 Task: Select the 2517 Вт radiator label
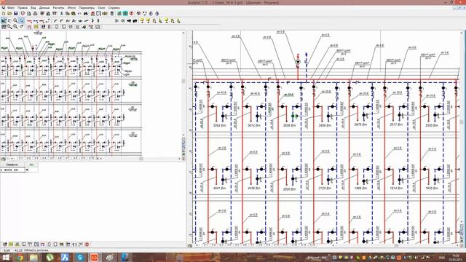click(396, 124)
